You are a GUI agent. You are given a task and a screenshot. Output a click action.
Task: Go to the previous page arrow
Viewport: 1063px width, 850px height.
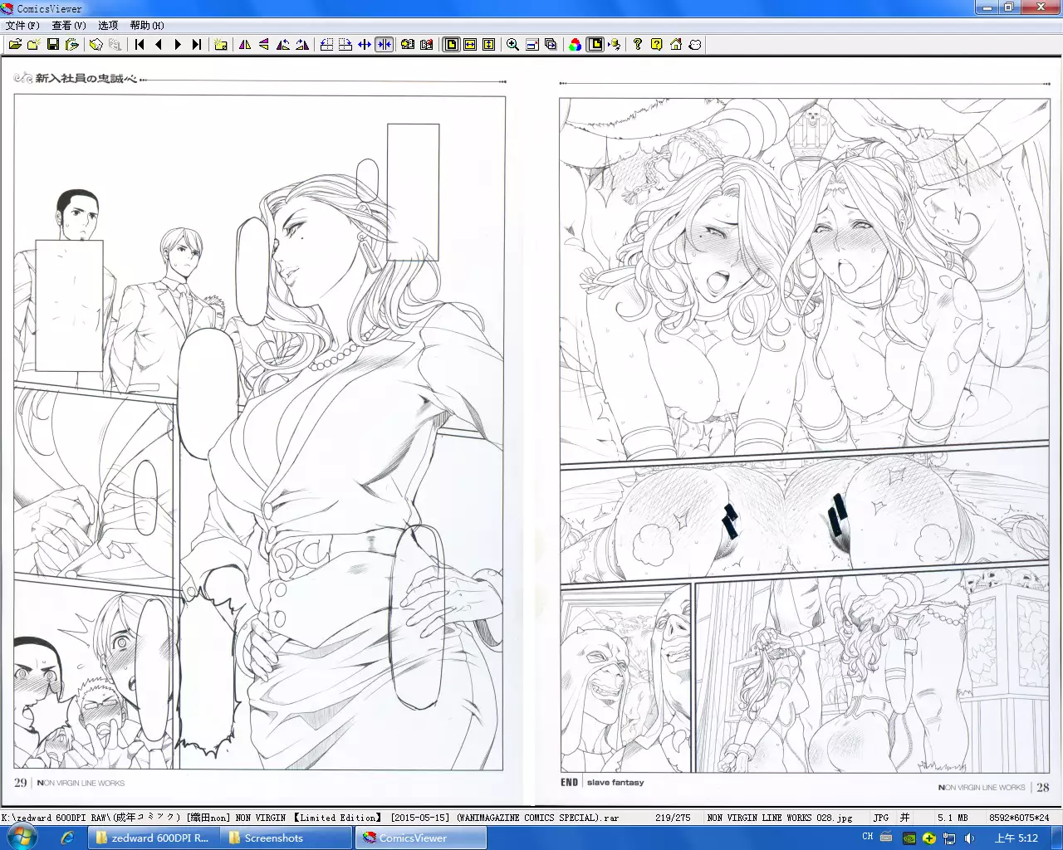coord(159,45)
